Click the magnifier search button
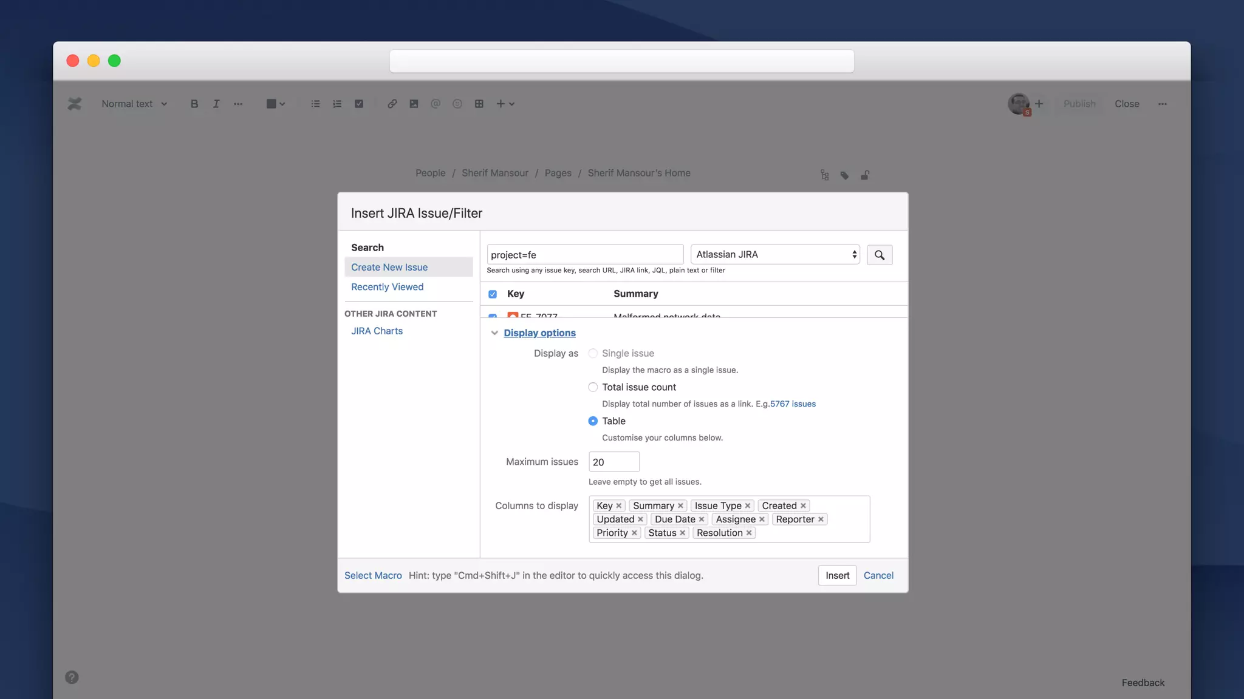1244x699 pixels. 879,255
